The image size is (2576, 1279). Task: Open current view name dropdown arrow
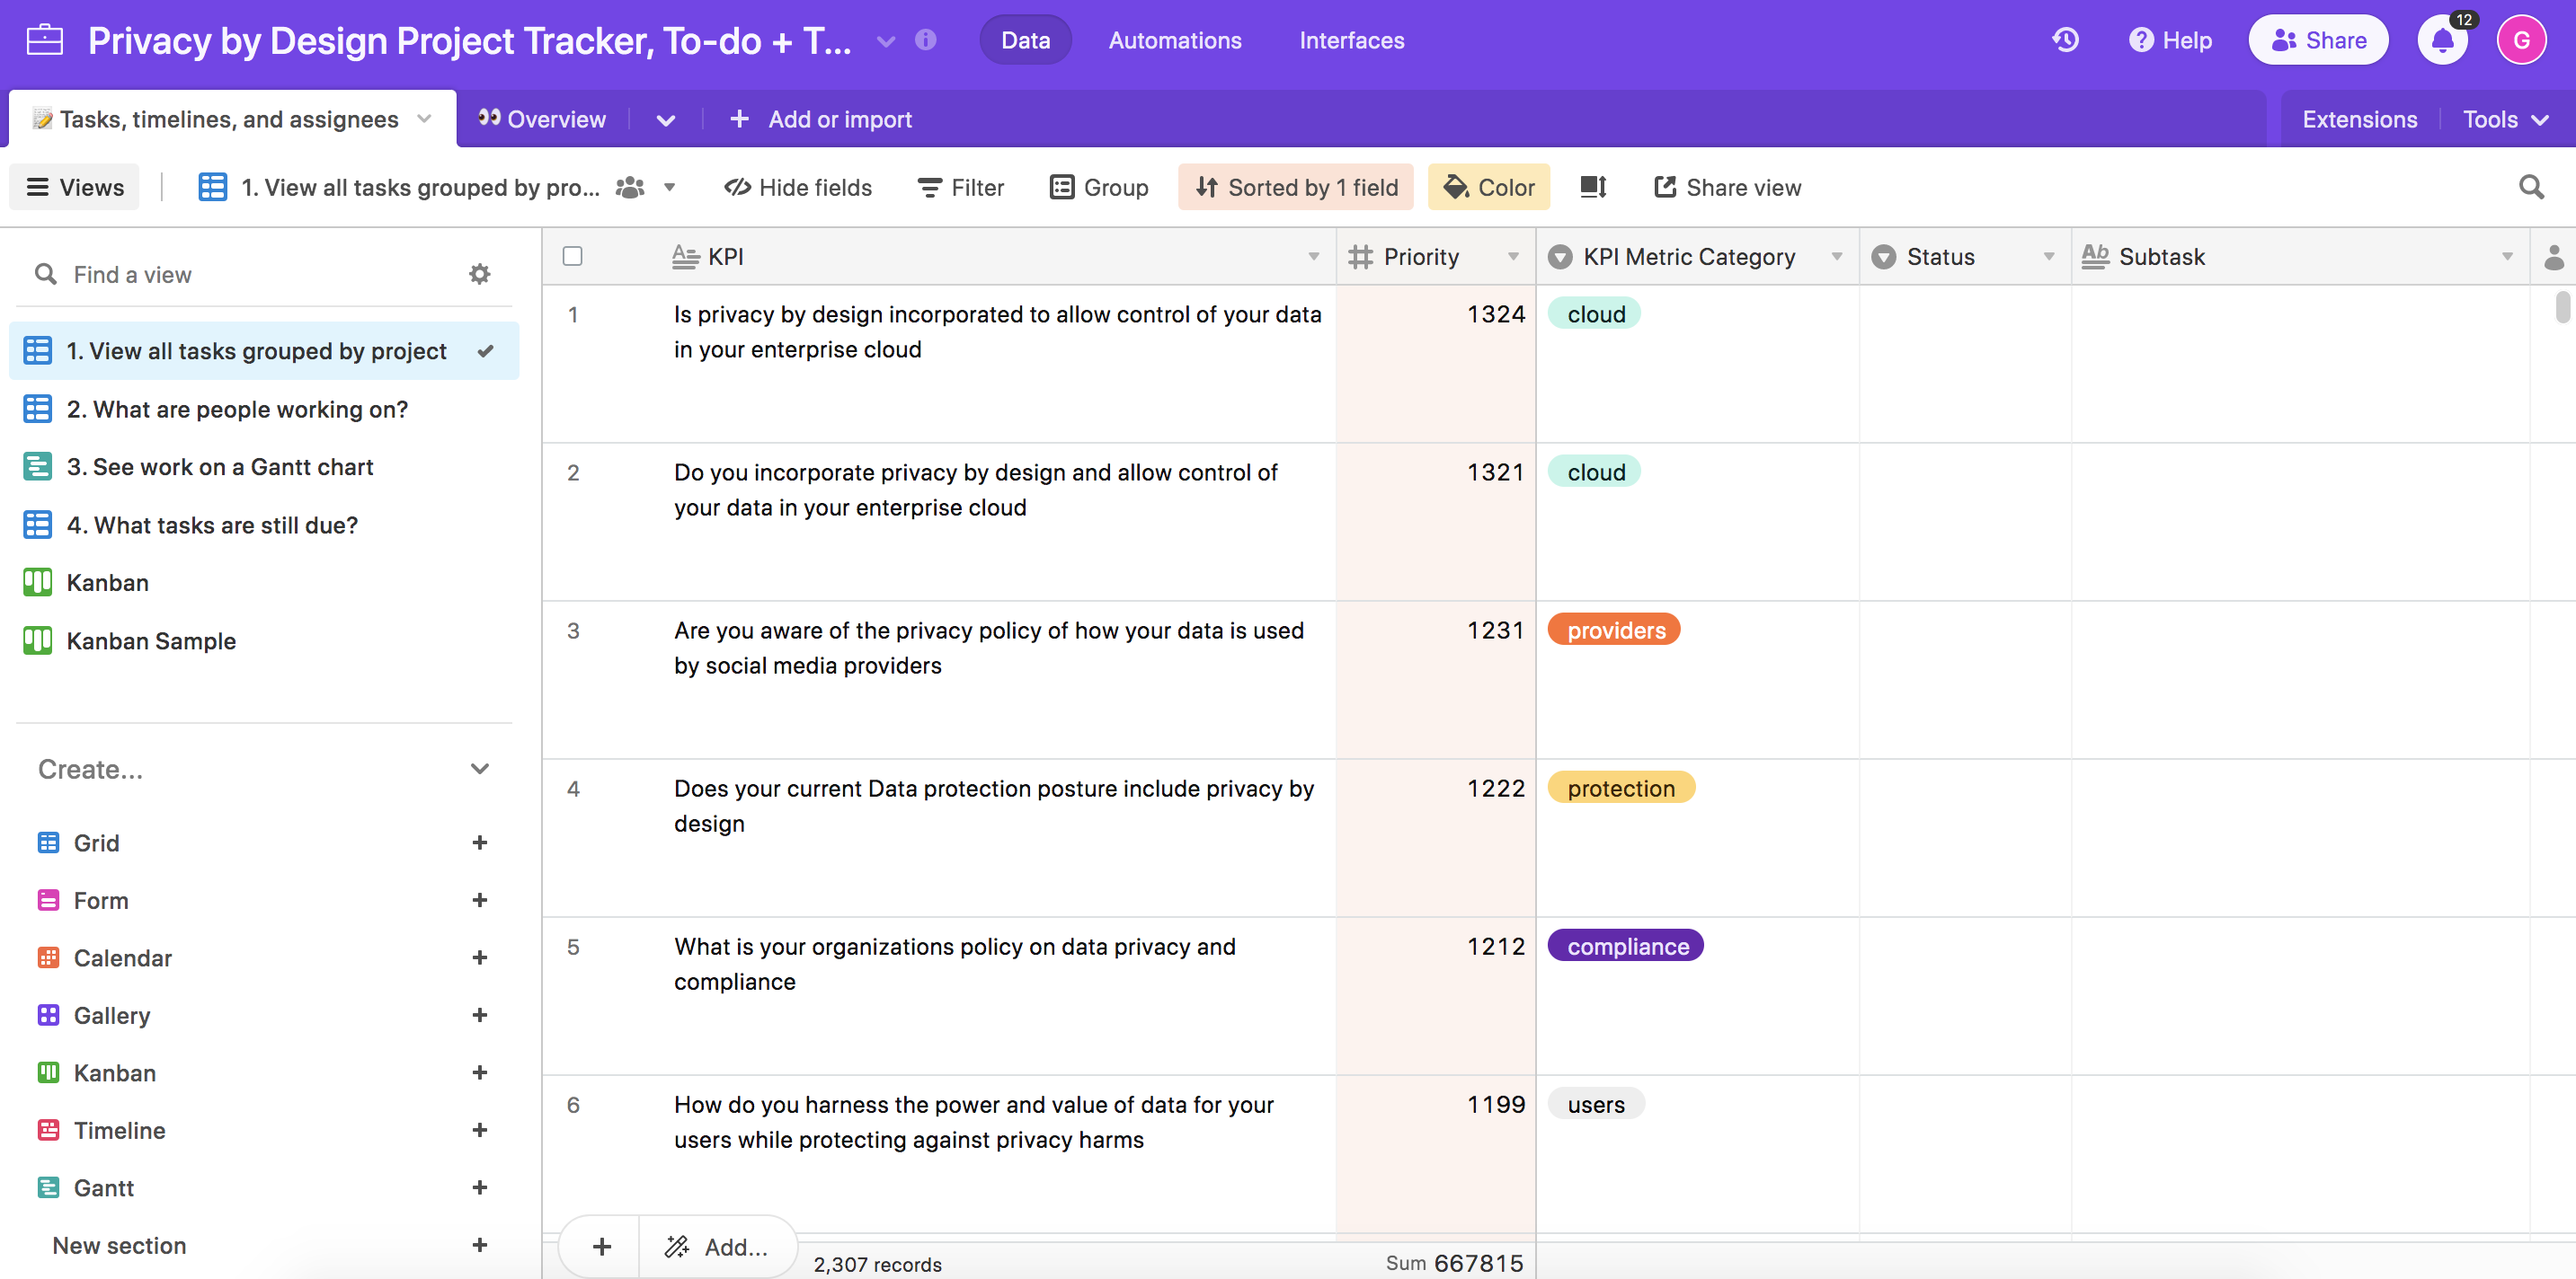pyautogui.click(x=670, y=187)
